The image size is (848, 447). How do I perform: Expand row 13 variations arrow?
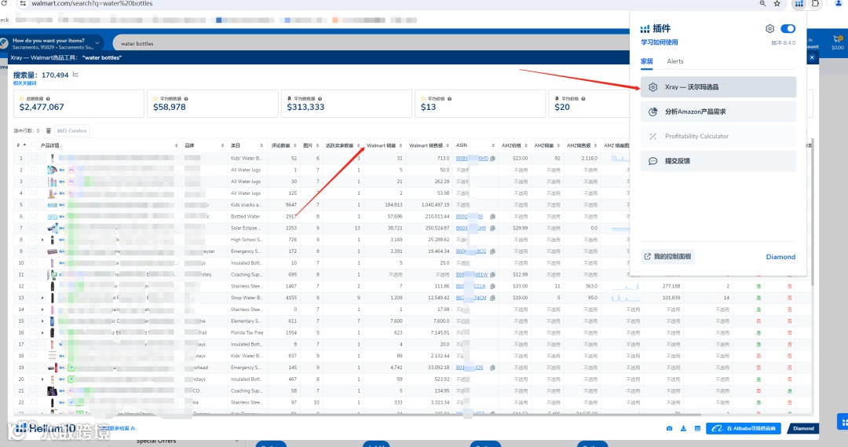42,298
